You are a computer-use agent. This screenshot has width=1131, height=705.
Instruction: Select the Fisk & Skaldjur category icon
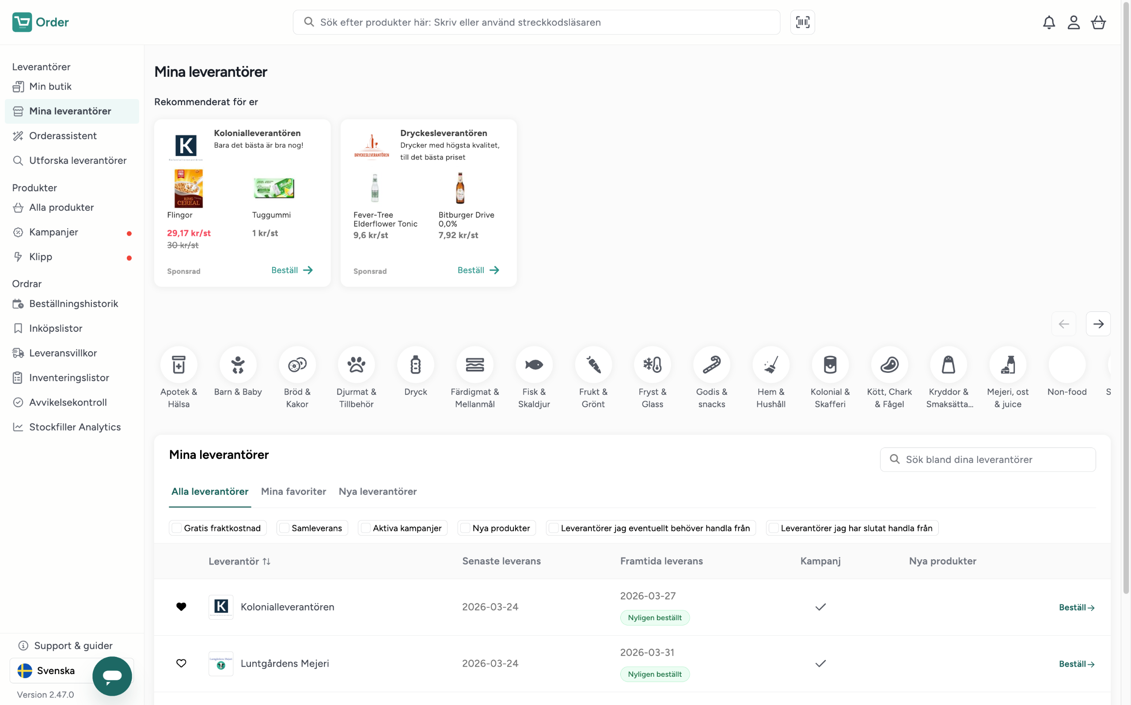click(533, 364)
